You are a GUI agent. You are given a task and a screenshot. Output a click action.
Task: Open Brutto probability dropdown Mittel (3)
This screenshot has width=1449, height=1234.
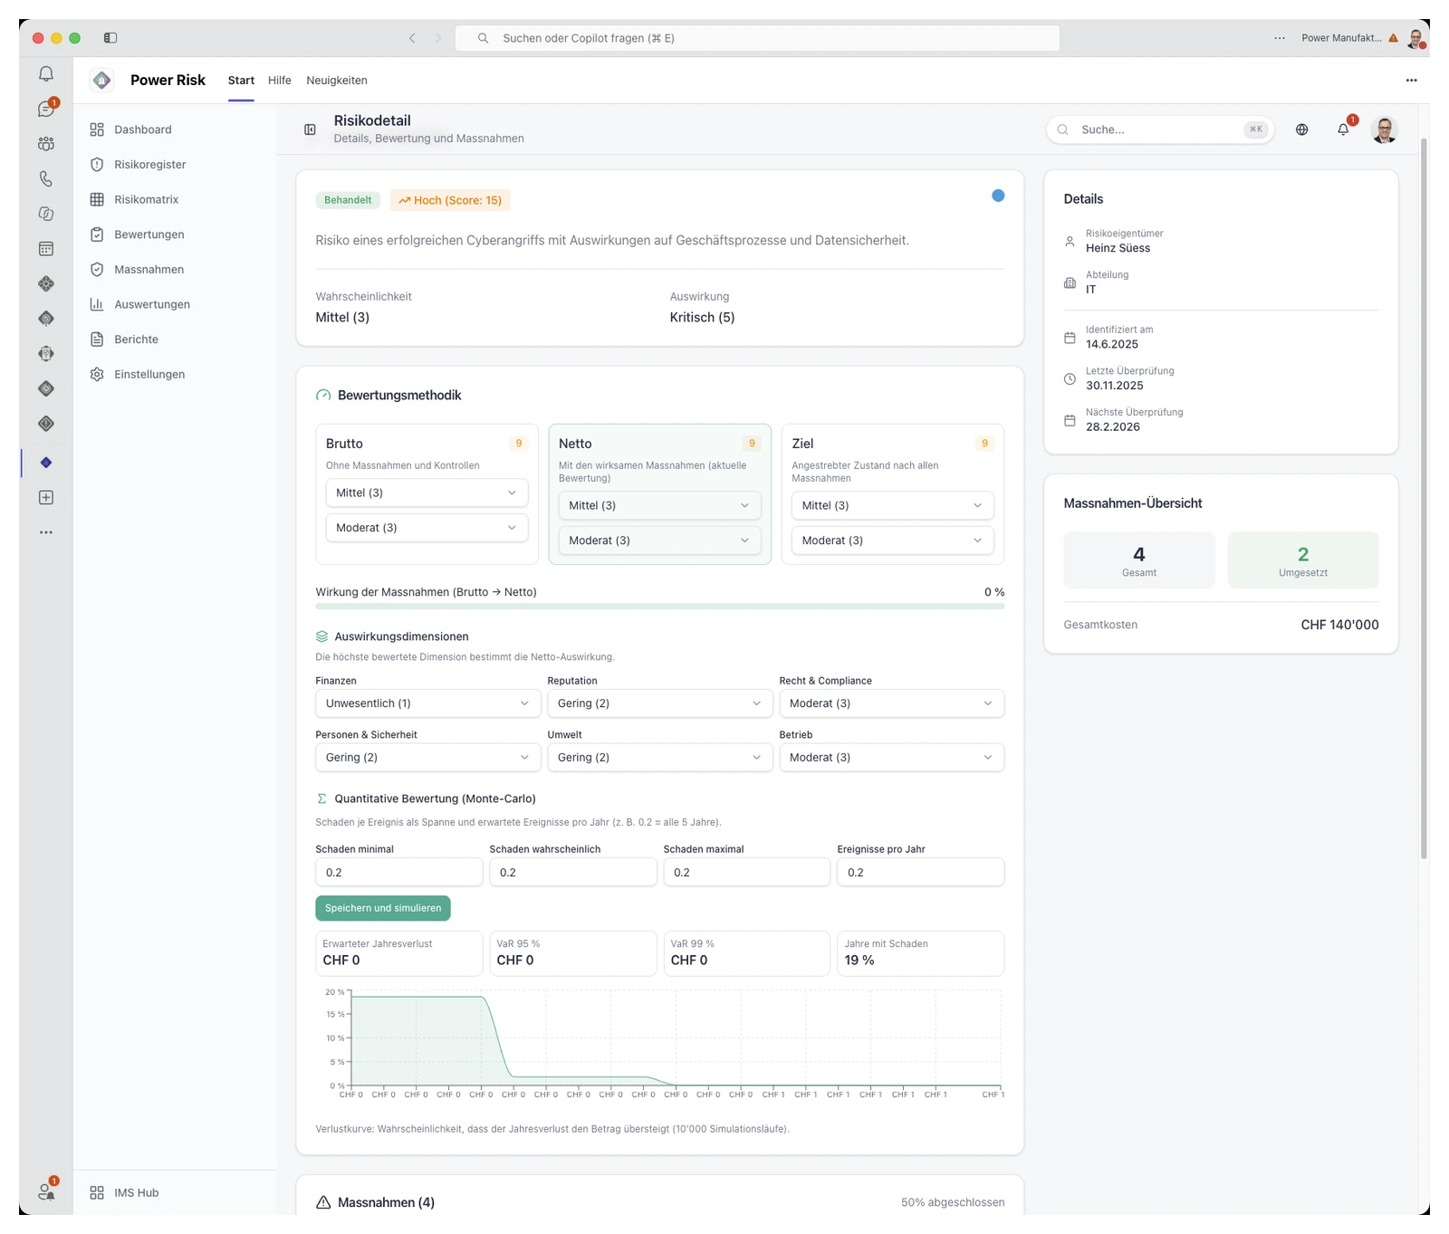pyautogui.click(x=427, y=493)
